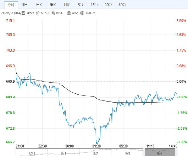The width and height of the screenshot is (188, 156).
Task: Click the highlighted 9/4 range selector
Action: point(160,152)
